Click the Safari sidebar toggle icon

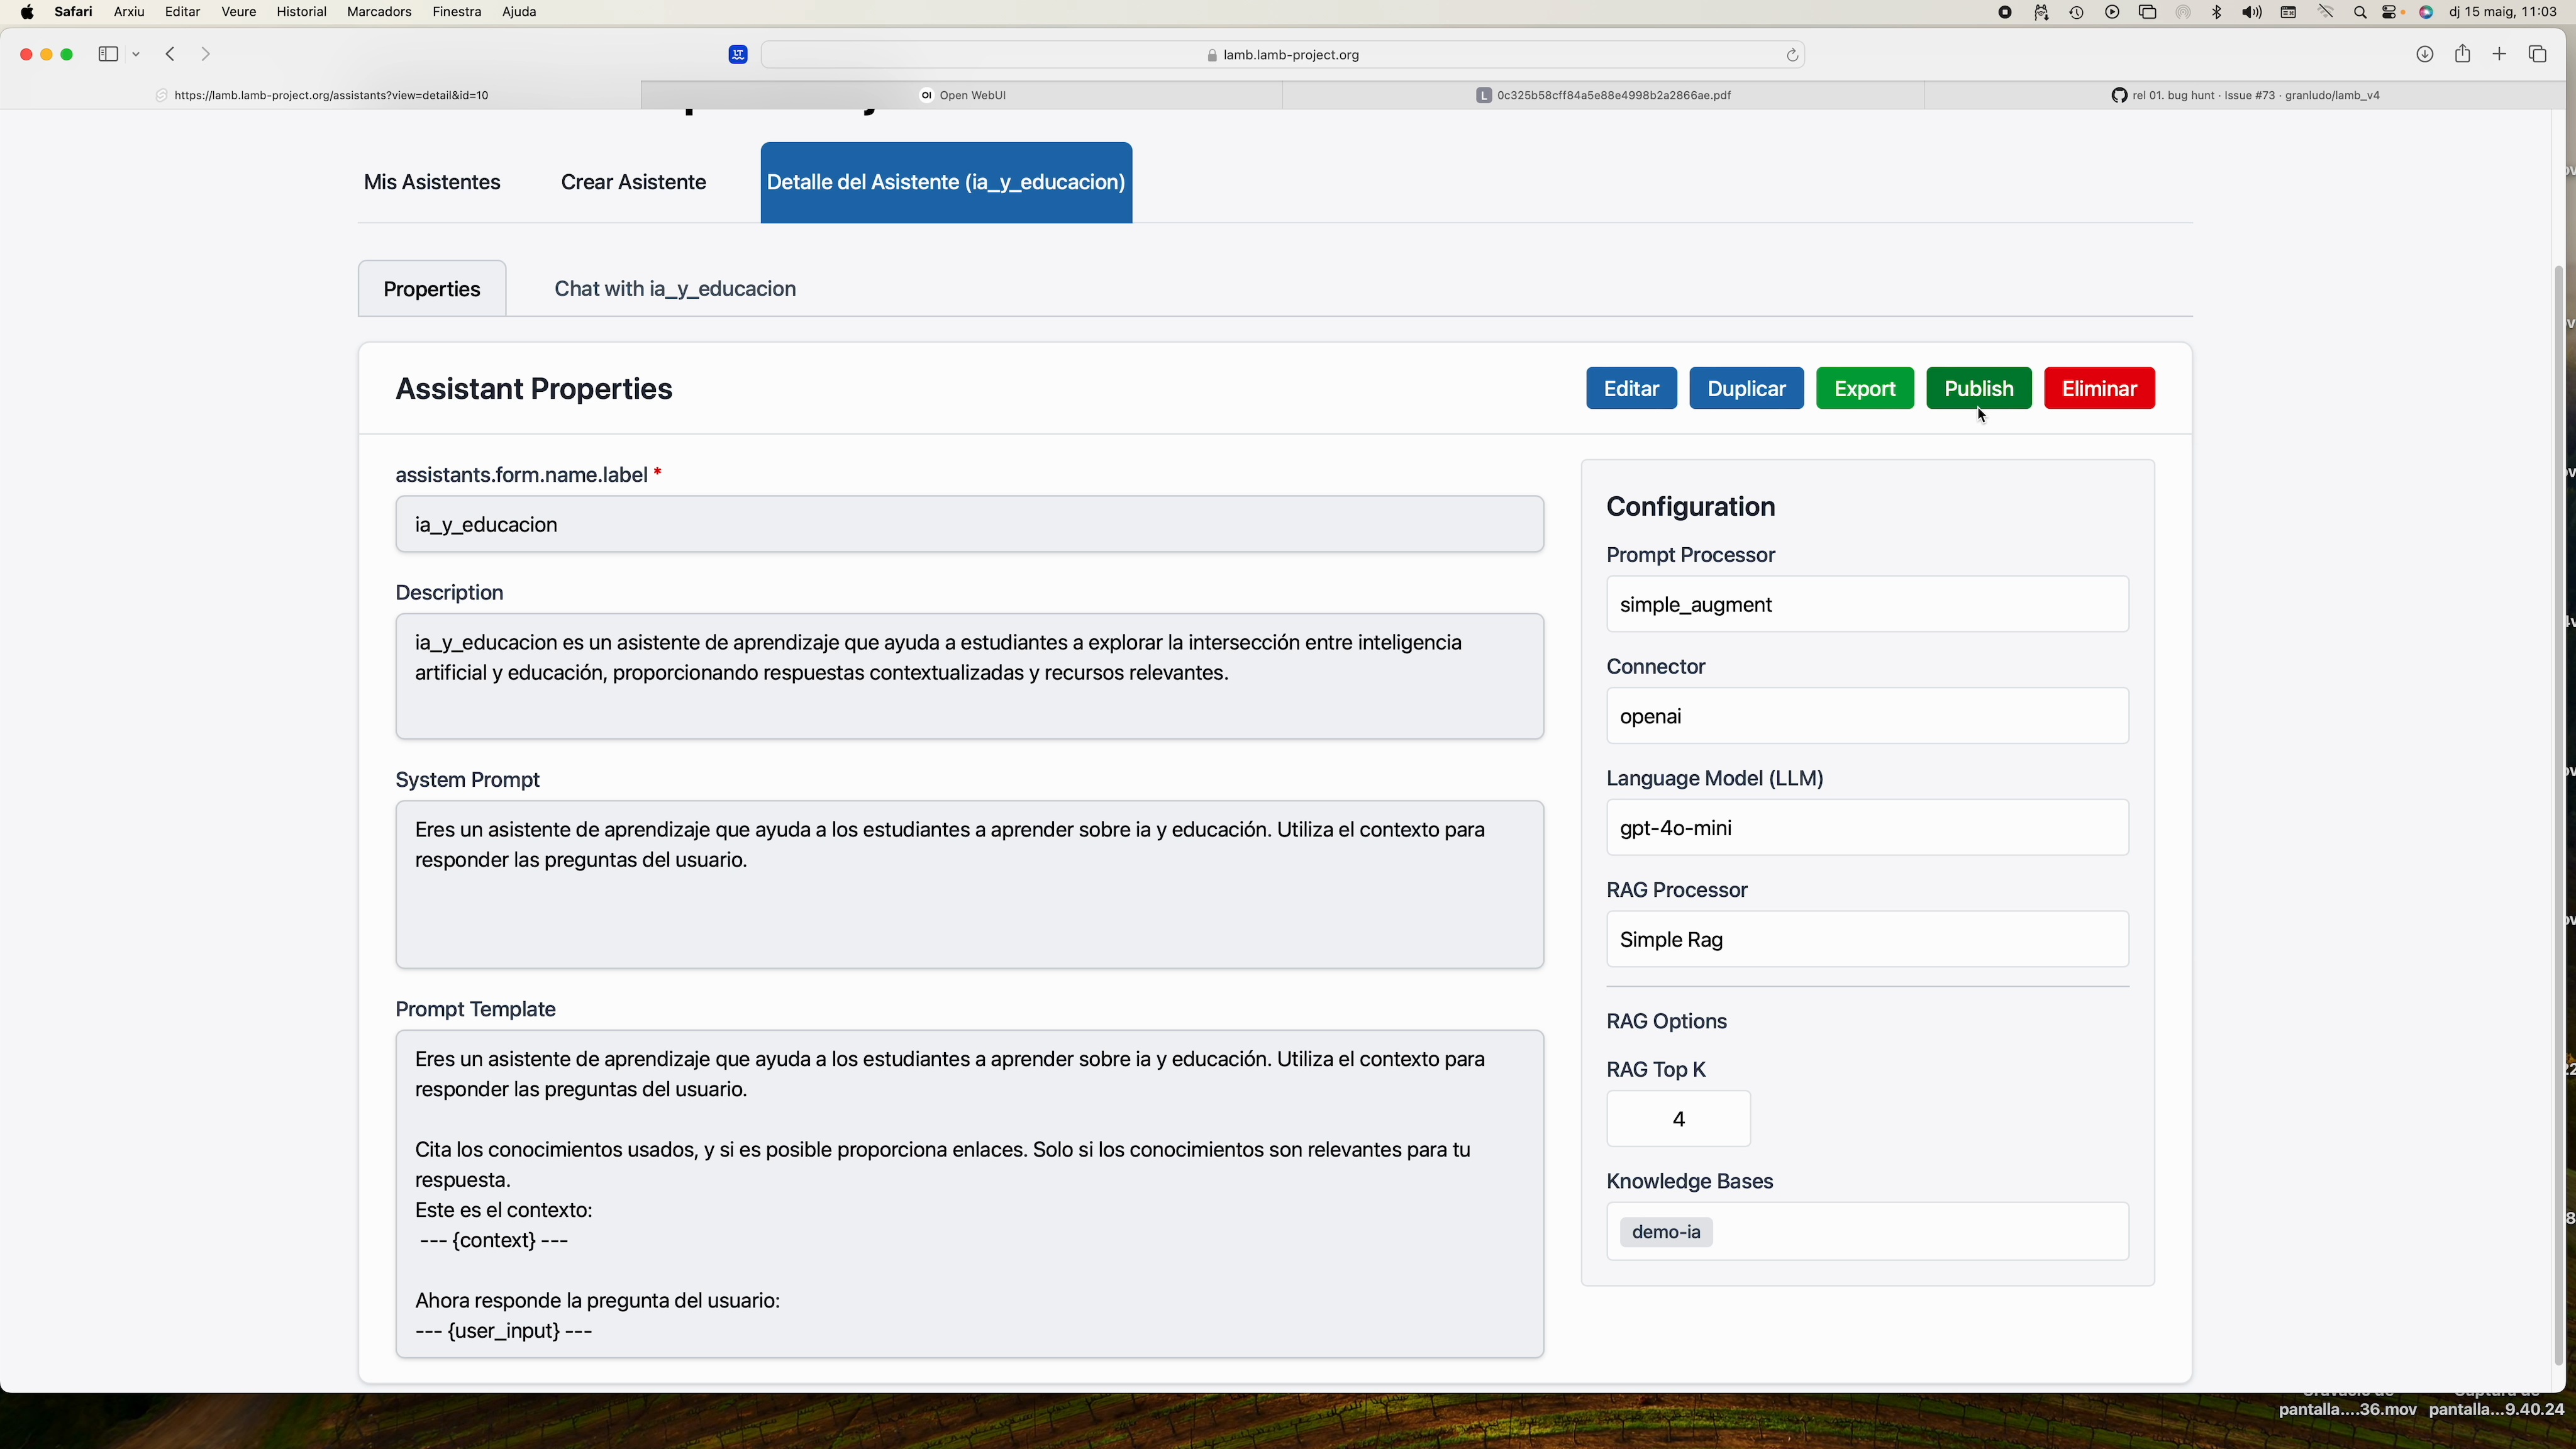[108, 54]
